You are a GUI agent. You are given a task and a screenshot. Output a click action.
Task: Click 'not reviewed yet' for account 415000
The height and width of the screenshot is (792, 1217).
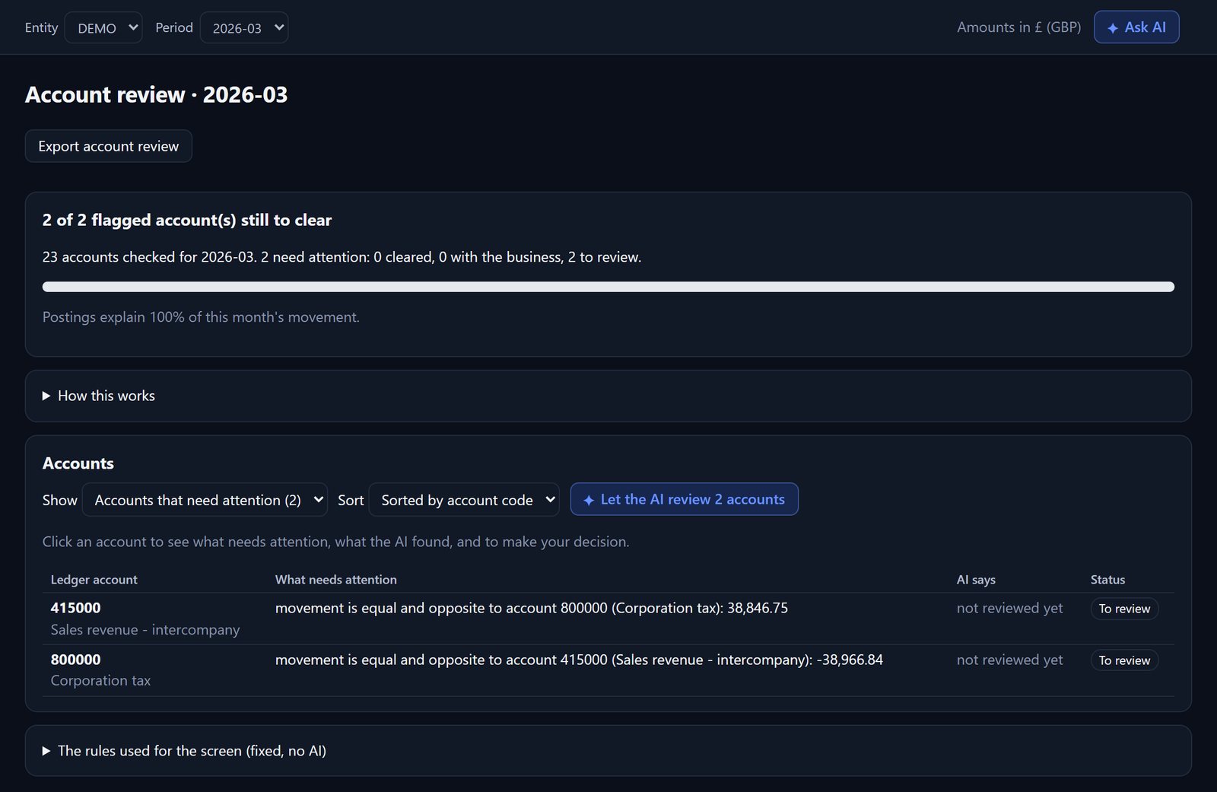click(x=1009, y=608)
